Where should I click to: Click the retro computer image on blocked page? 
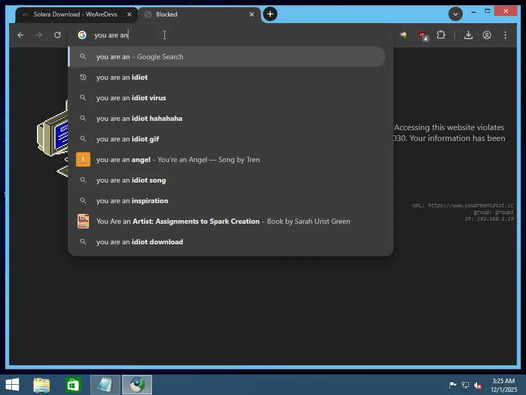pos(52,138)
